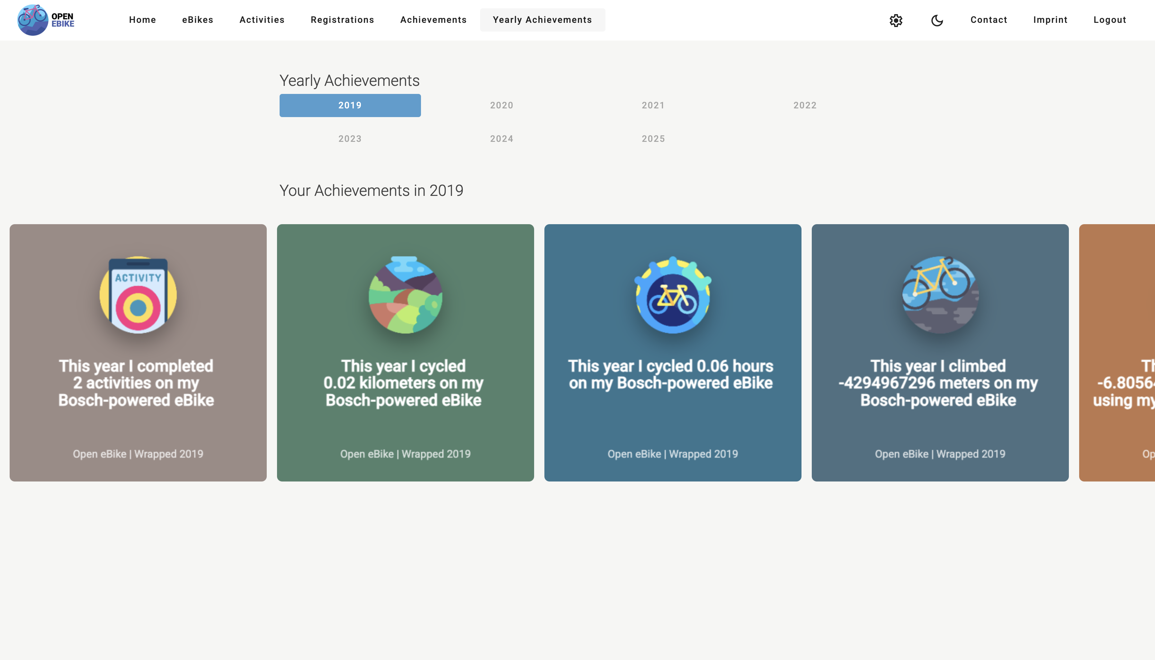
Task: Toggle dark mode with the moon icon
Action: coord(937,20)
